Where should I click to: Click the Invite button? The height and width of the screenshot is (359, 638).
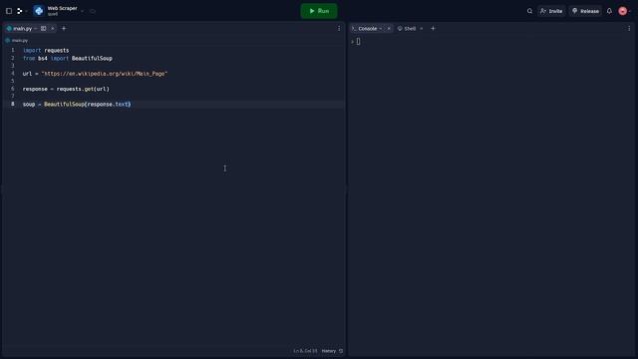tap(551, 11)
